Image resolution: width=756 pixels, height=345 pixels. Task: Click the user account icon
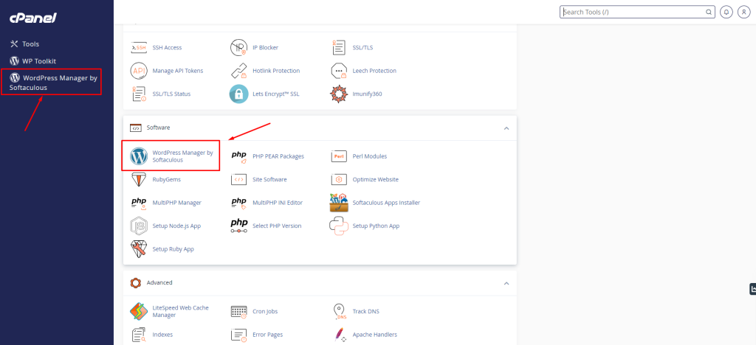[744, 12]
